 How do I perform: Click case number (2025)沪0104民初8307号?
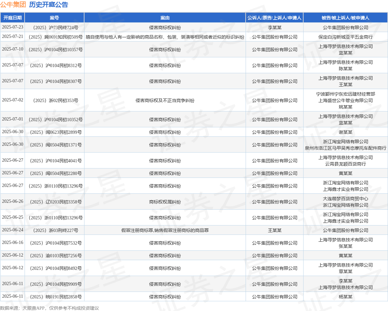(54, 81)
